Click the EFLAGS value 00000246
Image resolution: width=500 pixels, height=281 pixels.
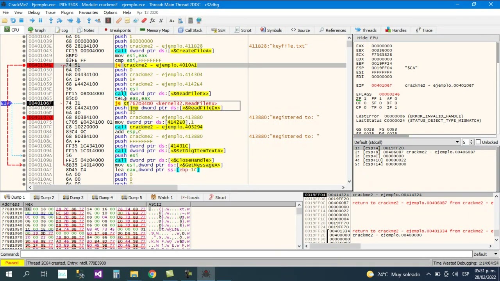click(389, 94)
